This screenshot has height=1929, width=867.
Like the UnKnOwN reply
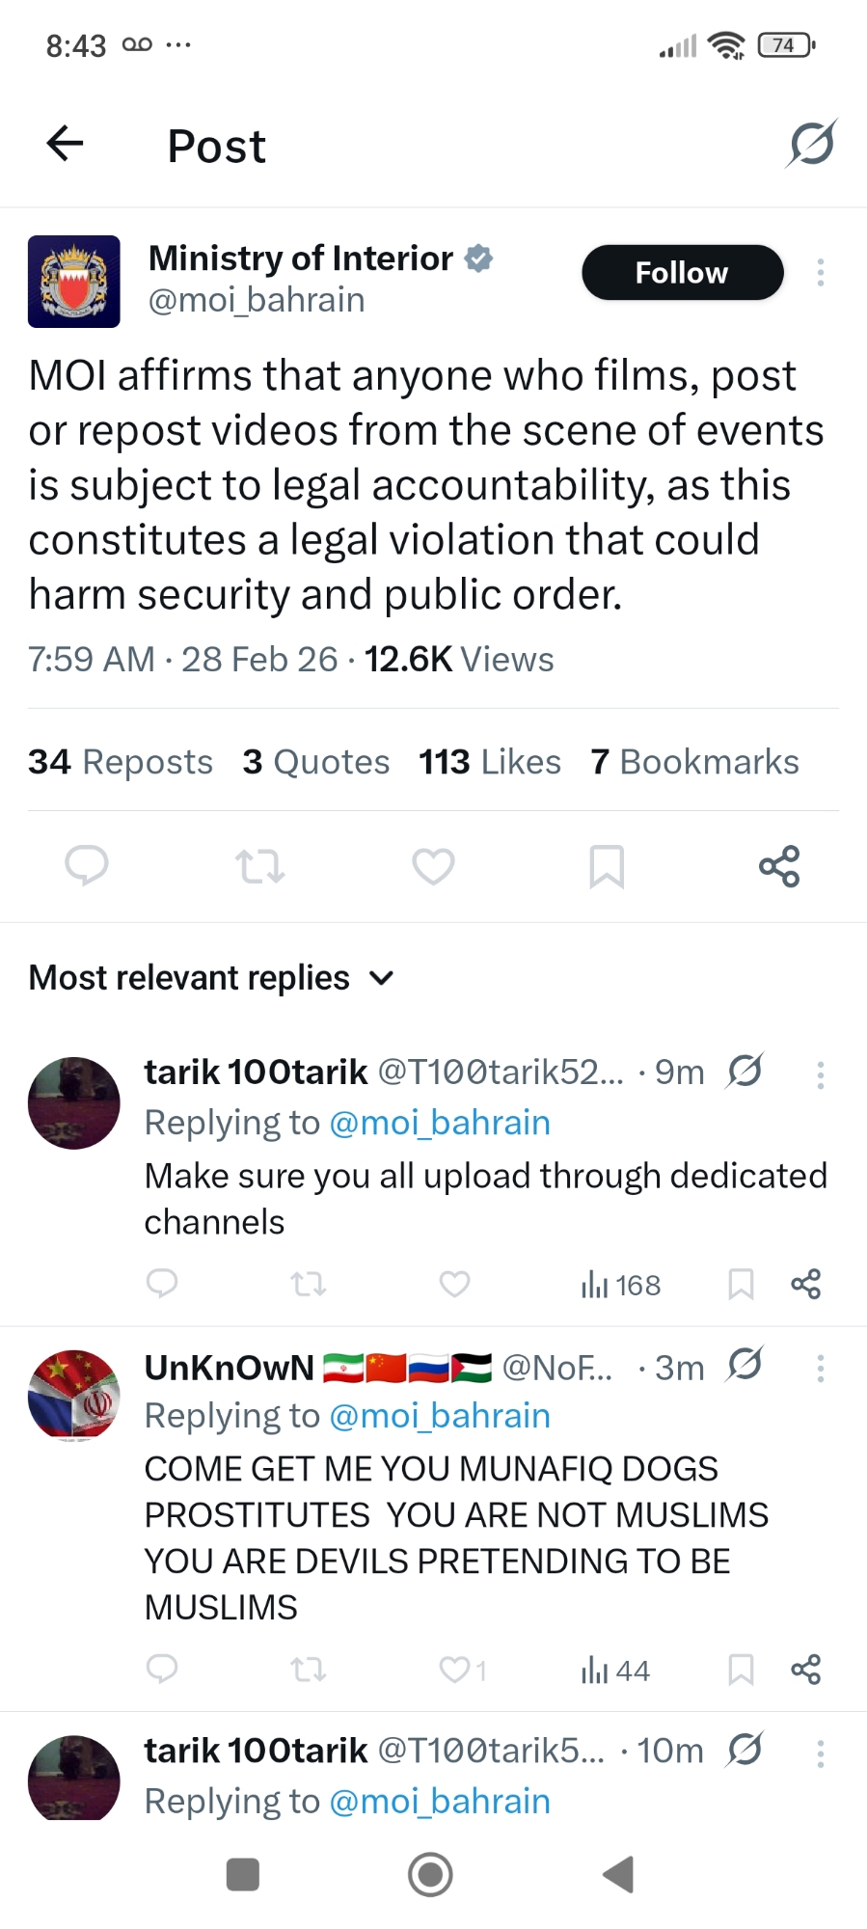[x=454, y=1669]
